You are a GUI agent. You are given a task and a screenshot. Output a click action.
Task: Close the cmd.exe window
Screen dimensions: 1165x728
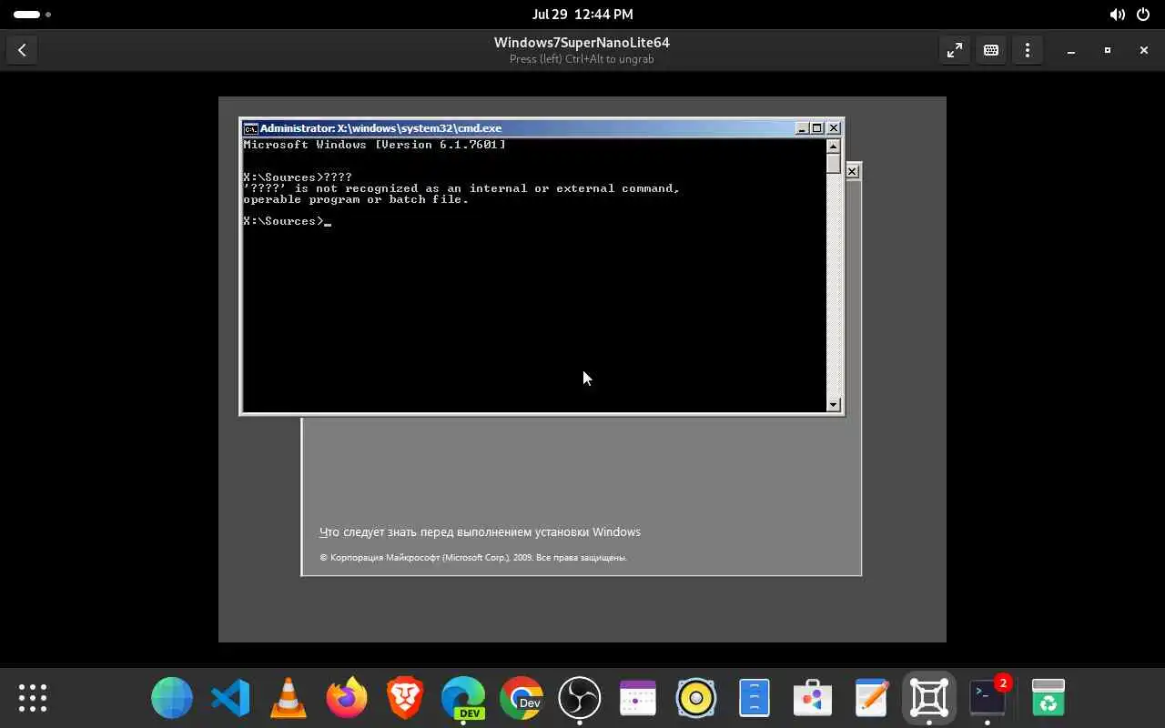[834, 128]
